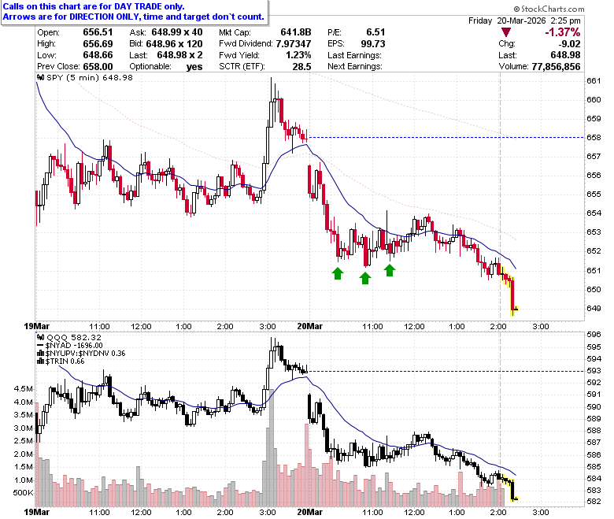Click the QQQ 582.32 legend label
The image size is (614, 519).
click(74, 337)
